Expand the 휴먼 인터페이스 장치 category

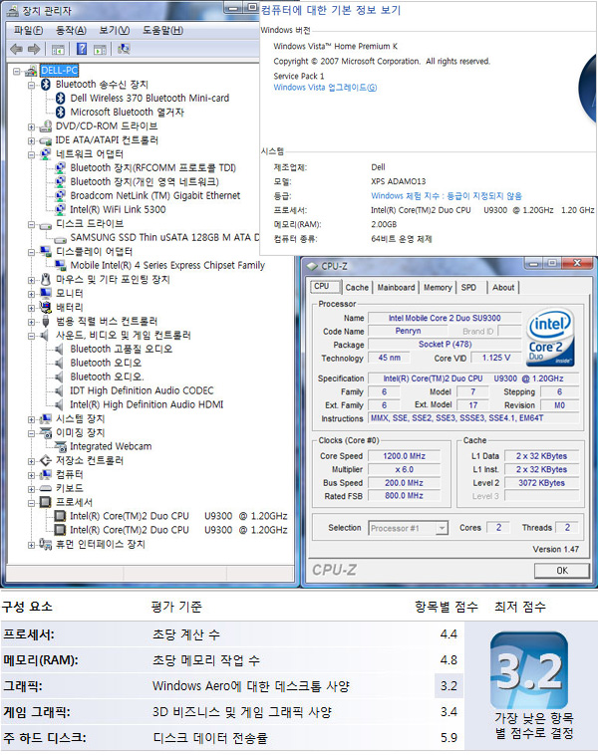click(31, 545)
